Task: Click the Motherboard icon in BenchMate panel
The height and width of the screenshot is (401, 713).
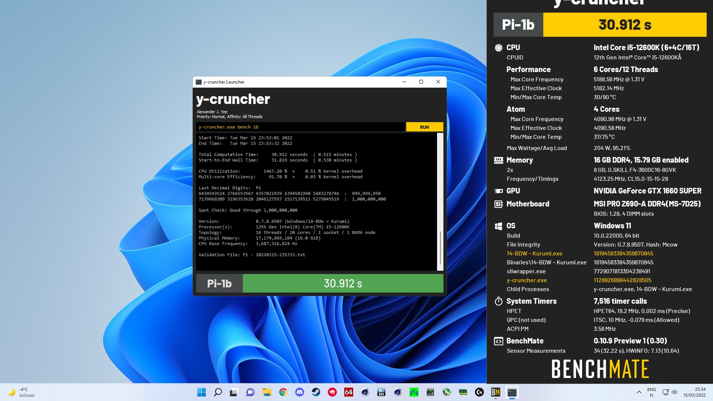Action: point(498,204)
